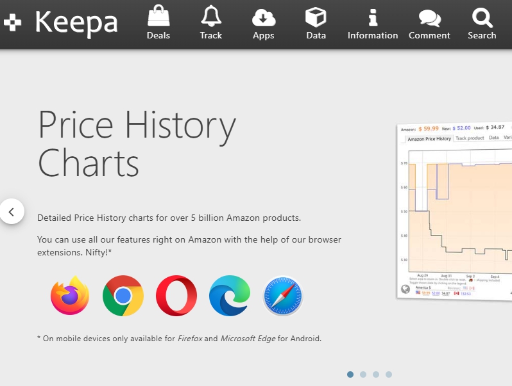This screenshot has height=386, width=512.
Task: Click the '5 billion Amazon products' sentence
Action: point(169,218)
